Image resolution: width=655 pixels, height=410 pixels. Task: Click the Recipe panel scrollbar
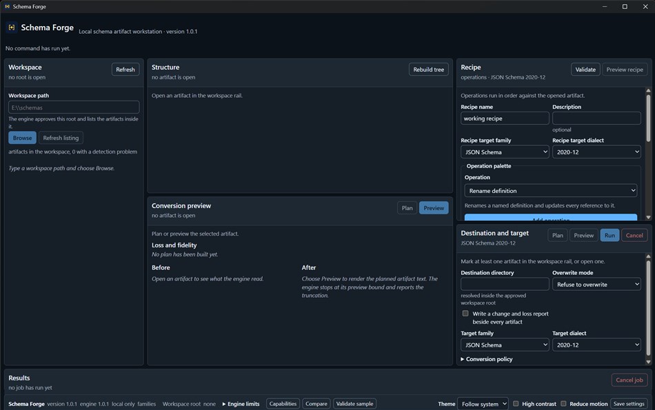(x=648, y=118)
